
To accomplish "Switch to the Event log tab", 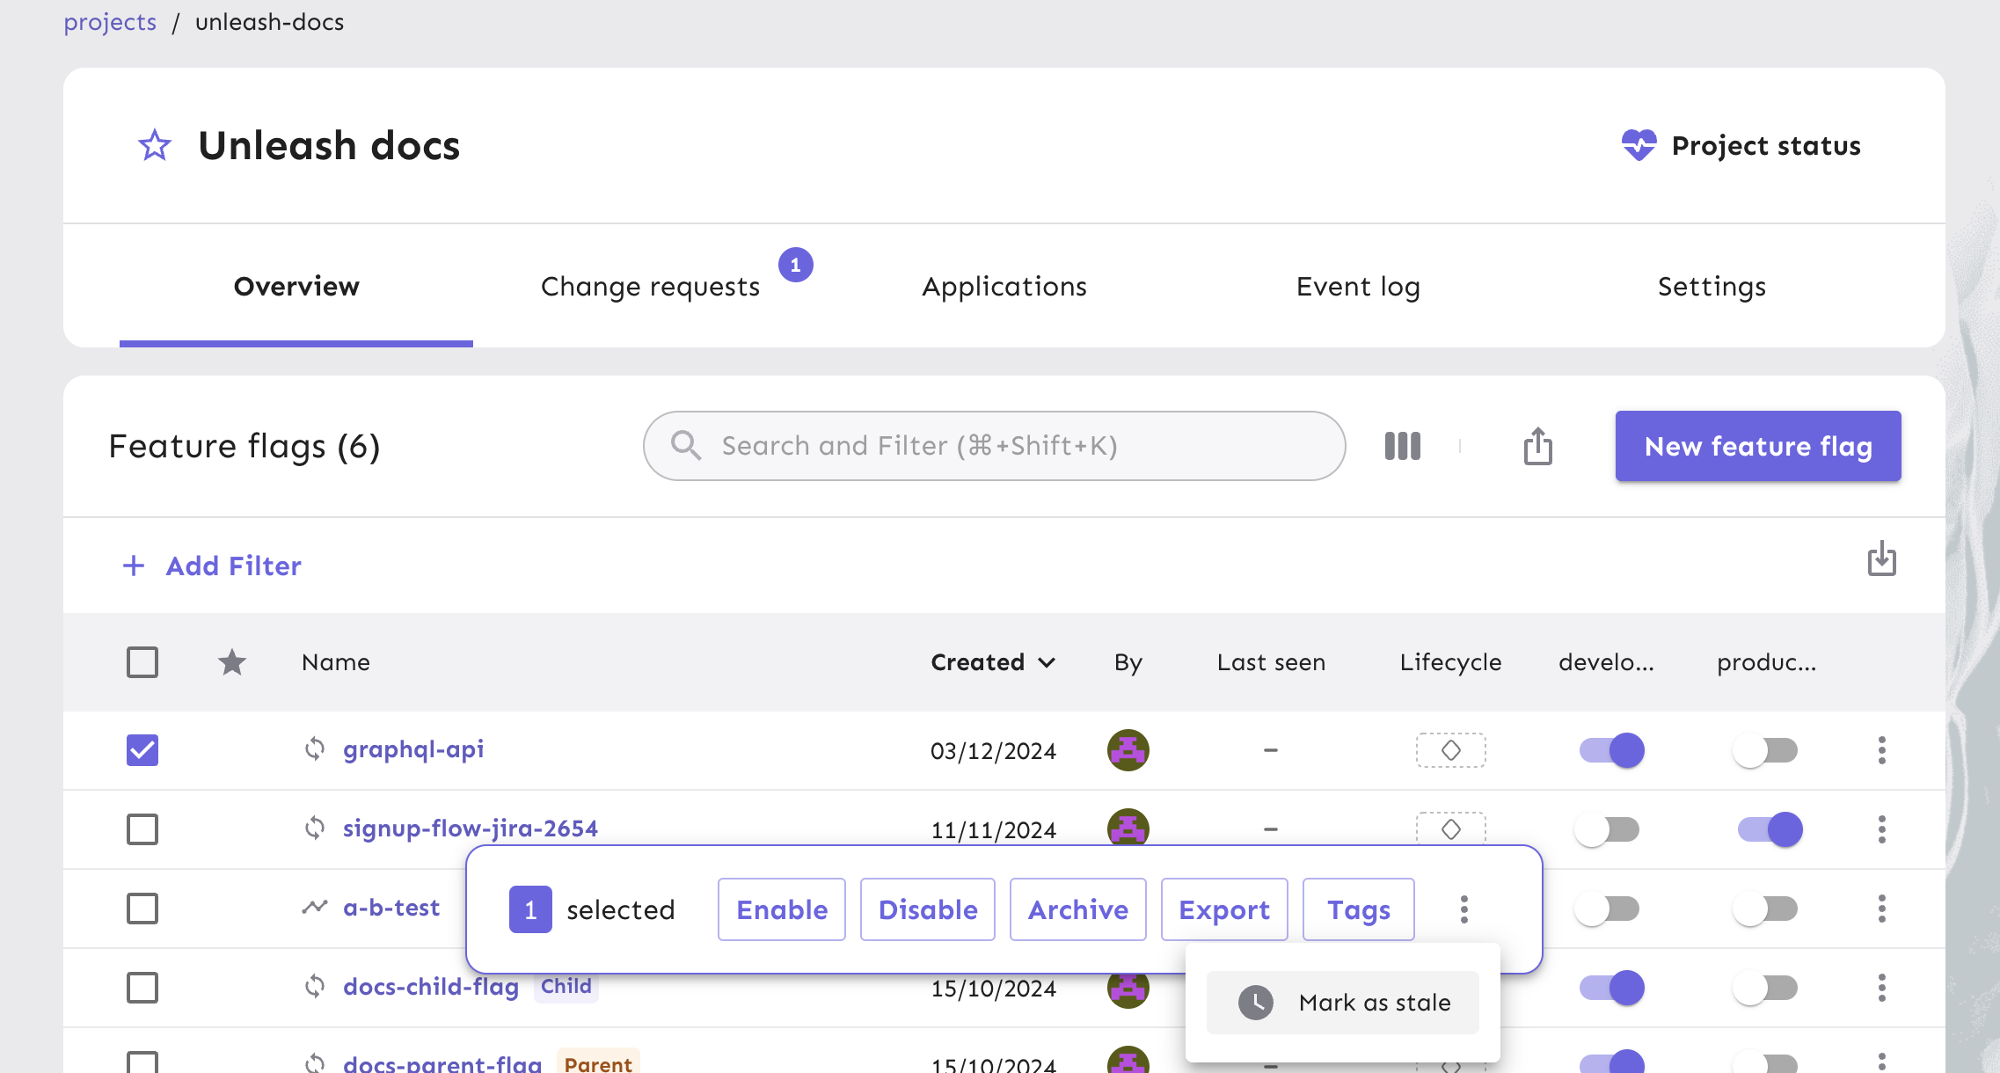I will (1359, 284).
